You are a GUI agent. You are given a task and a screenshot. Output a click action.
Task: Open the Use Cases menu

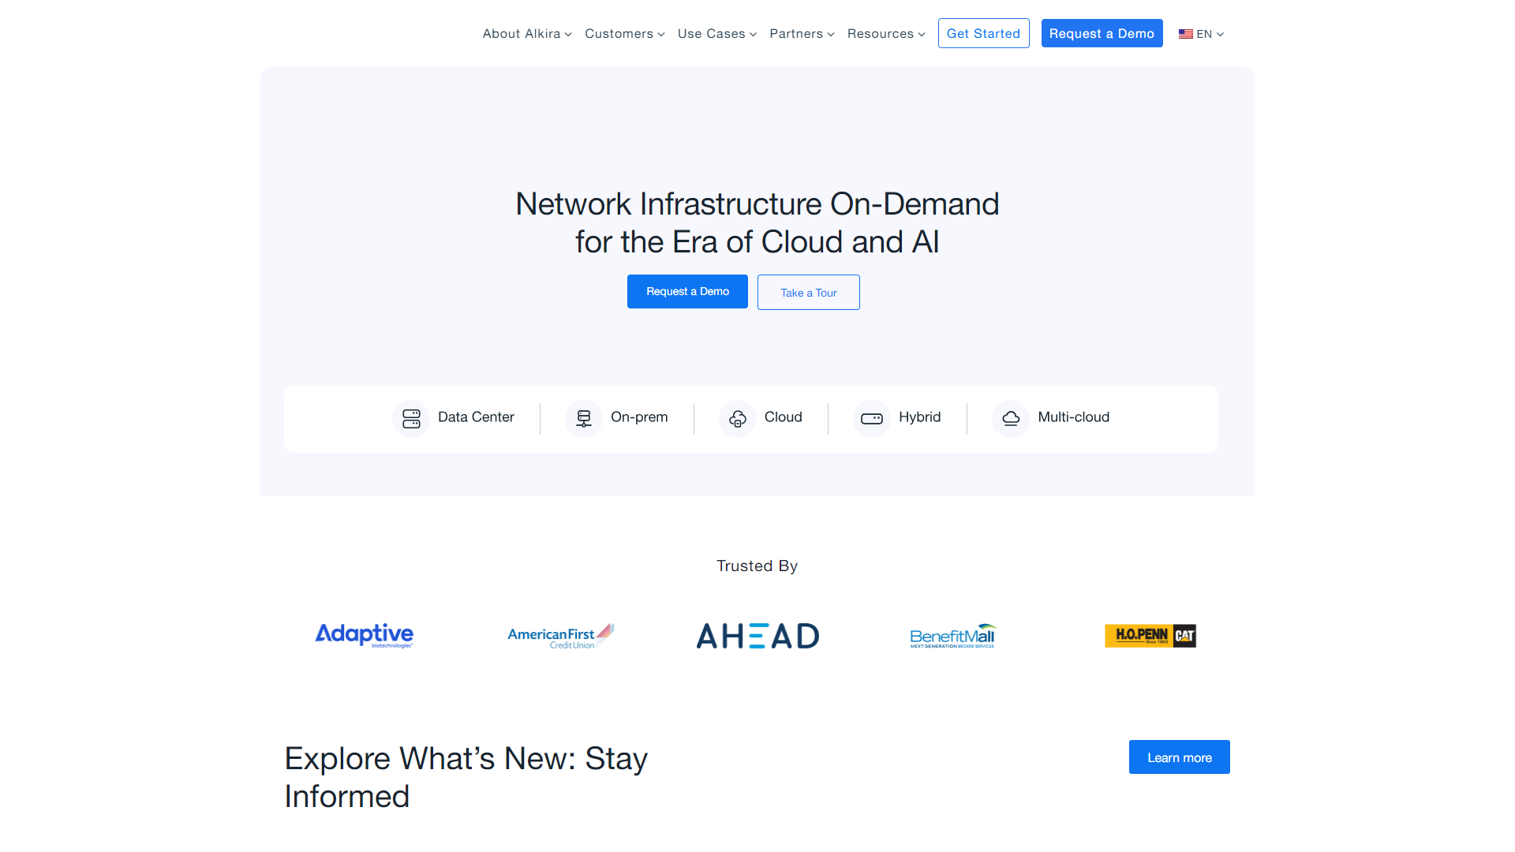[716, 34]
